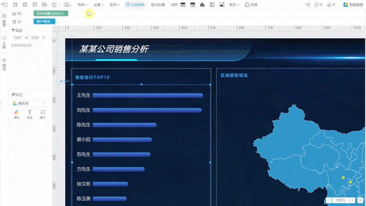Screen dimensions: 366x206
Task: Open the 提示 tooltip settings
Action: pos(43,114)
